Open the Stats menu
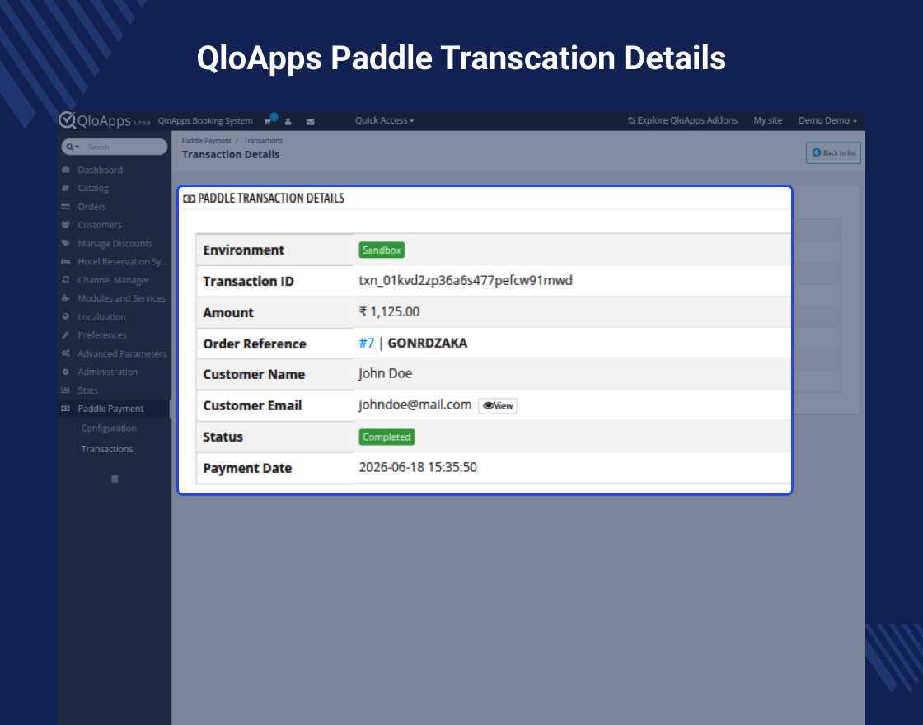The height and width of the screenshot is (725, 923). click(87, 391)
